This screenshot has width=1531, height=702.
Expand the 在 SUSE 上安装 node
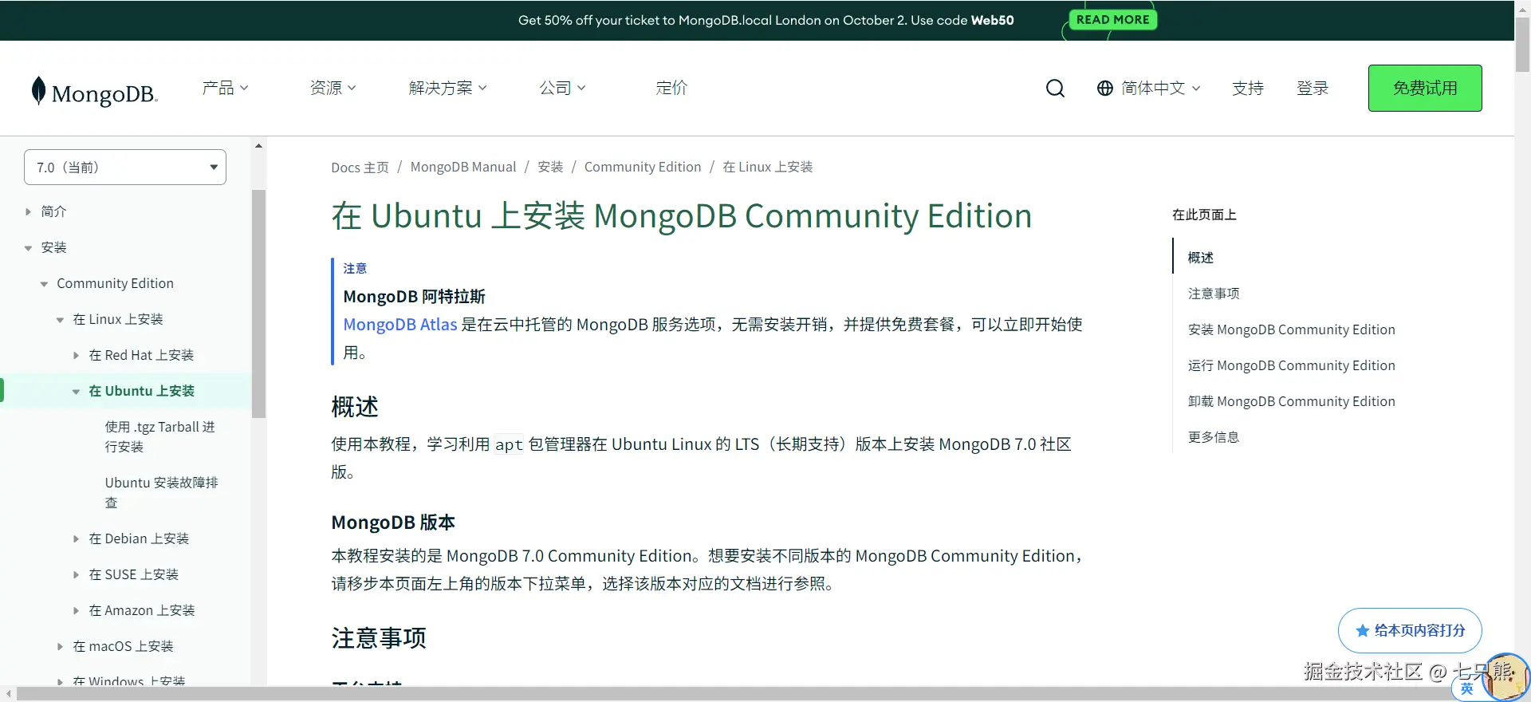coord(76,574)
